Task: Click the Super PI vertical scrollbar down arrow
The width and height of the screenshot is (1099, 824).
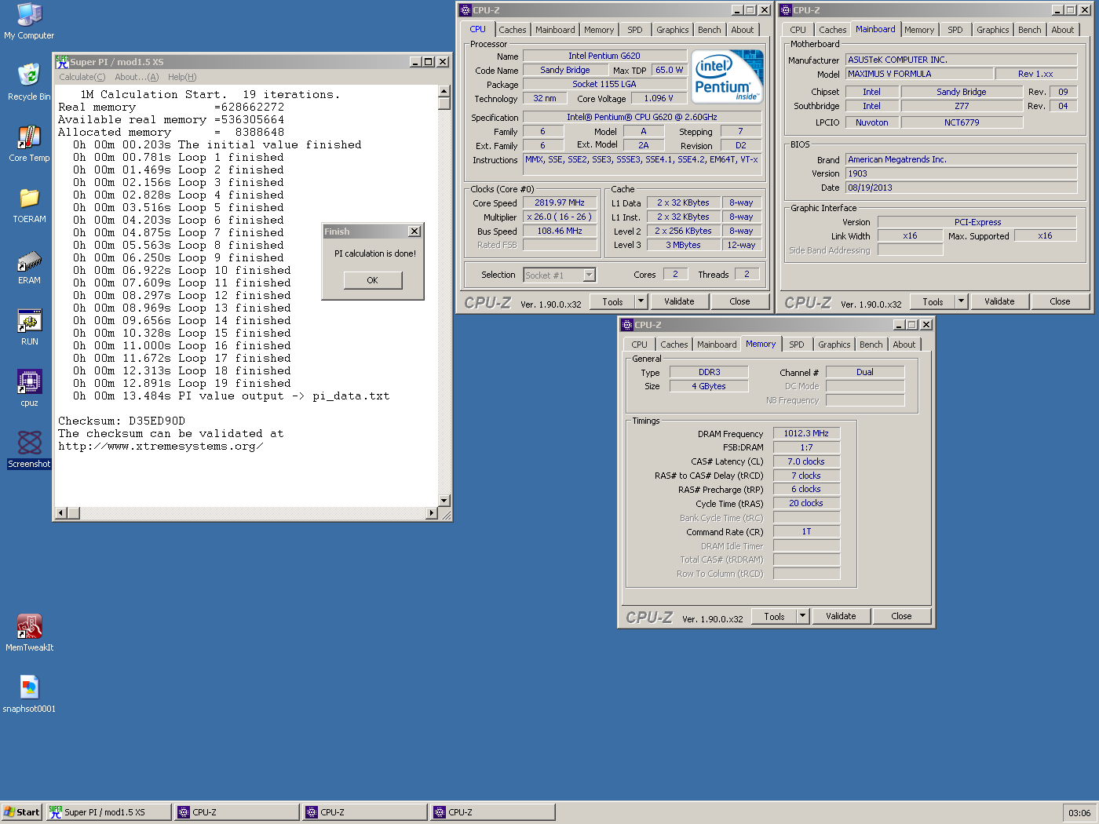Action: click(x=444, y=501)
